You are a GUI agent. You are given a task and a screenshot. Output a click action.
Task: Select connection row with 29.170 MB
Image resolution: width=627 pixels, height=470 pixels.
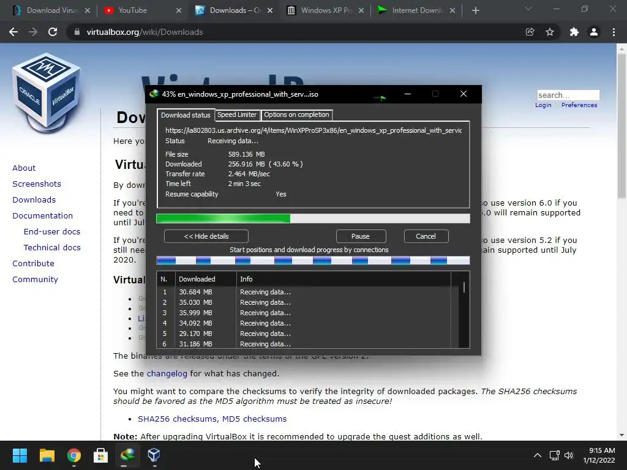coord(304,334)
